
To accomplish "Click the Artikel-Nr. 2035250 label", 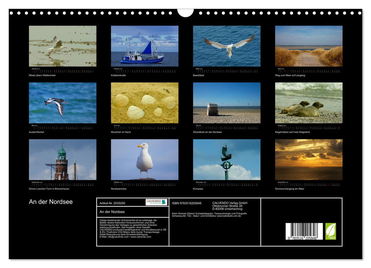I will coord(112,203).
